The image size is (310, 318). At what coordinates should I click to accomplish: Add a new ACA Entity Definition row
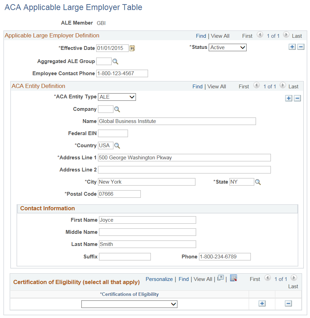point(289,98)
